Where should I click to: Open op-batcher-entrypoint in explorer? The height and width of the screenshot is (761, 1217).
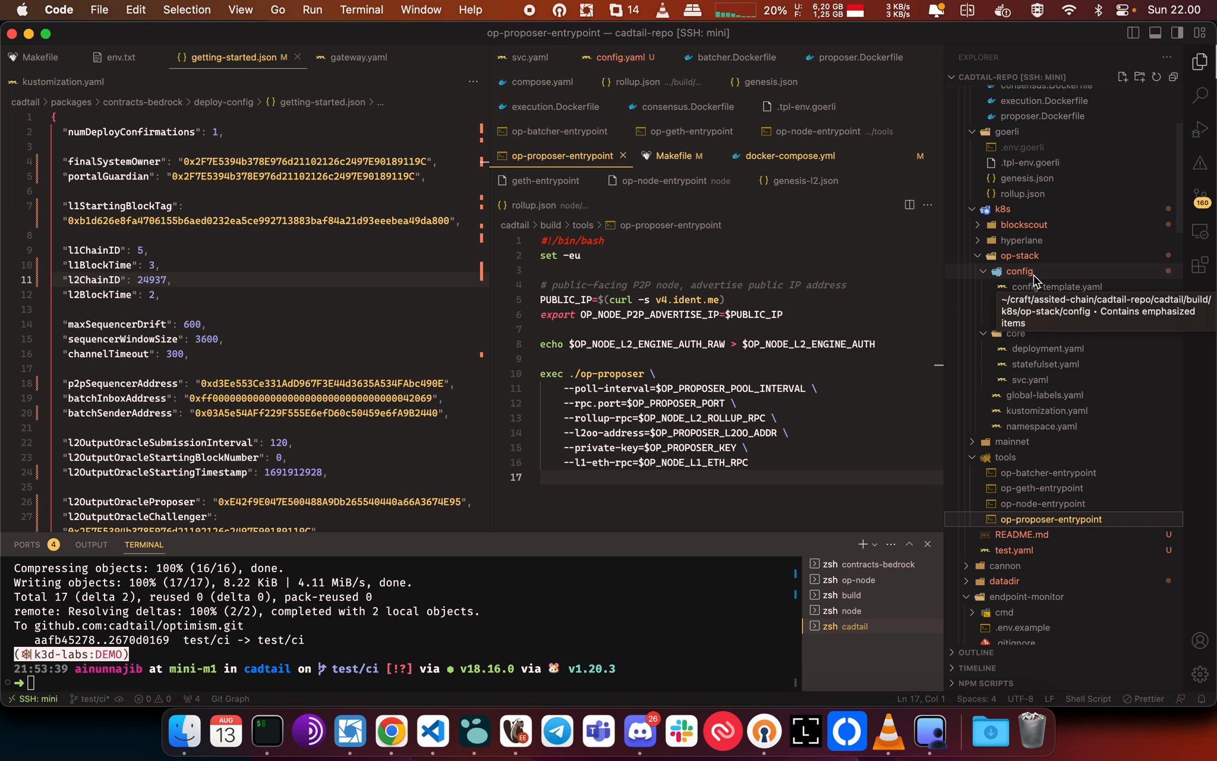coord(1048,473)
